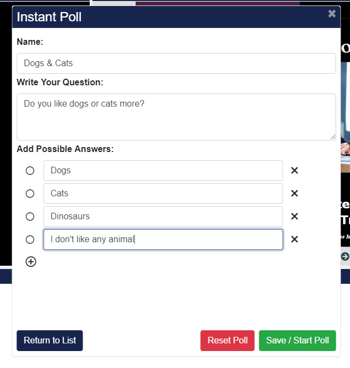Click Save / Start Poll button
The image size is (350, 368).
pyautogui.click(x=297, y=340)
